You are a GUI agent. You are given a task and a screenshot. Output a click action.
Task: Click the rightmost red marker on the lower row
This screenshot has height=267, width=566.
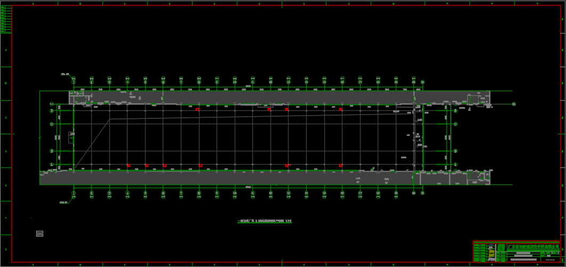click(340, 165)
